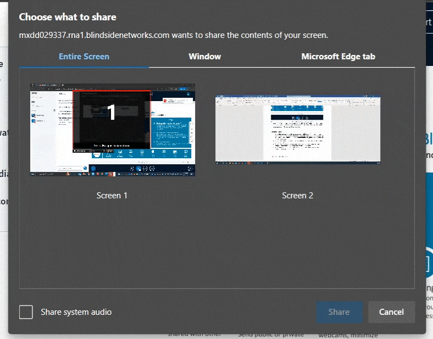Select the Screen 2 thumbnail preview
This screenshot has height=339, width=433.
coord(297,130)
